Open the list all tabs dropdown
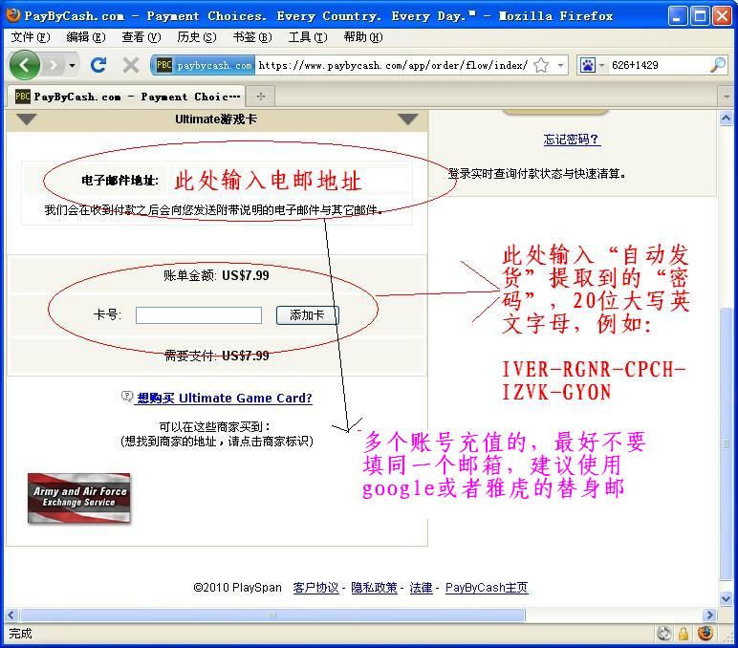This screenshot has height=648, width=738. click(727, 97)
